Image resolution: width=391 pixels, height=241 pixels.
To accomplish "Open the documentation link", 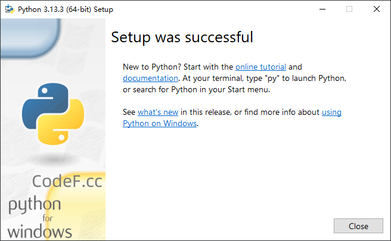I will (150, 78).
